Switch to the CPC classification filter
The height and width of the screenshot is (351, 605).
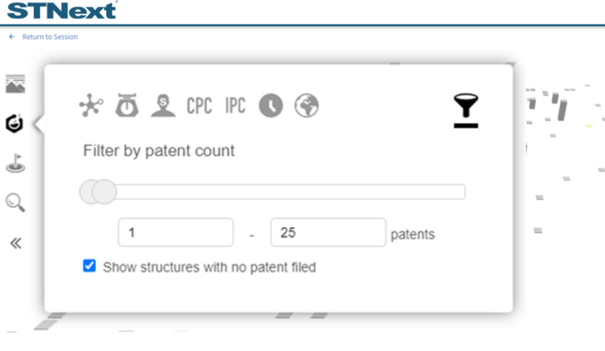(x=199, y=106)
